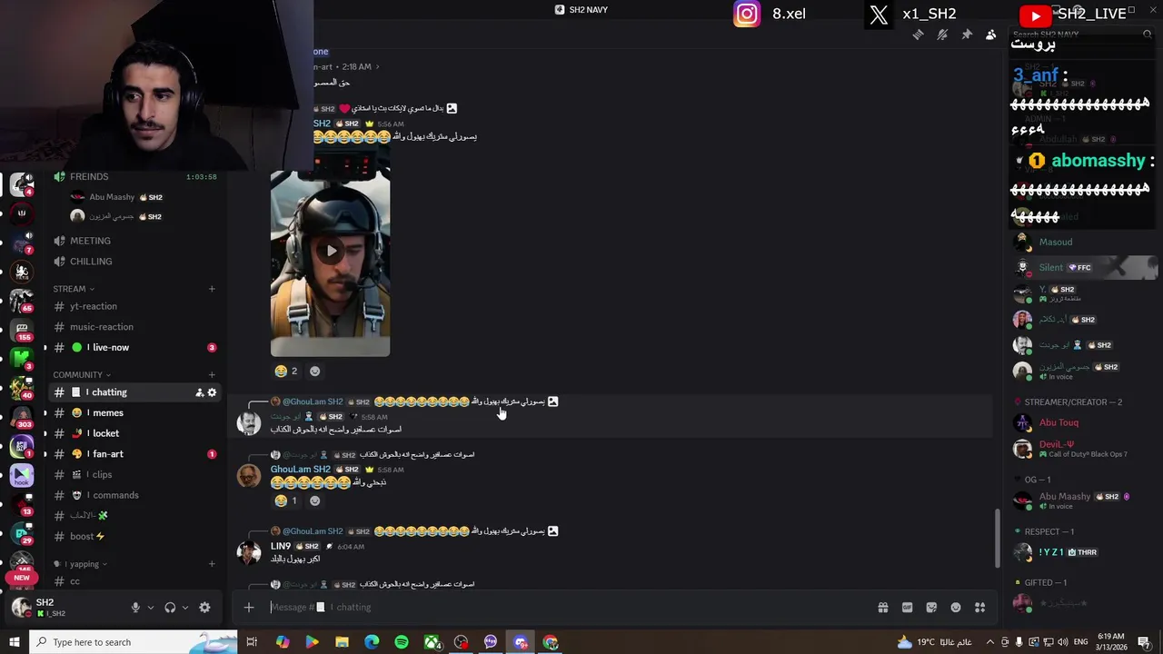Open the music-reaction channel

134,327
